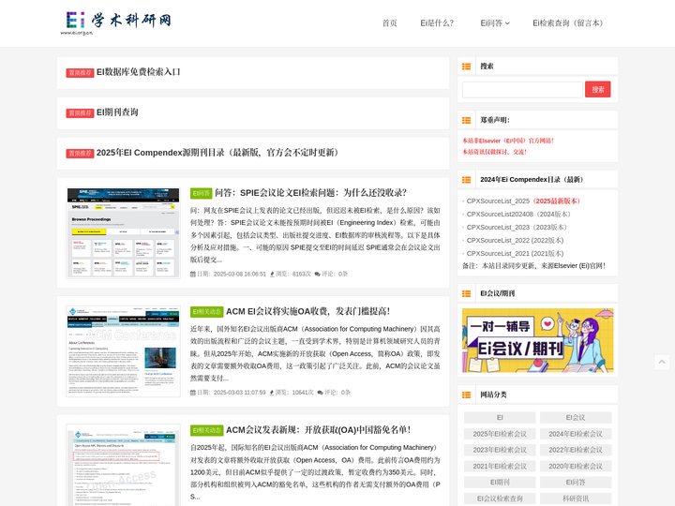Open the EI期刊查询 post
The image size is (675, 506).
point(117,112)
